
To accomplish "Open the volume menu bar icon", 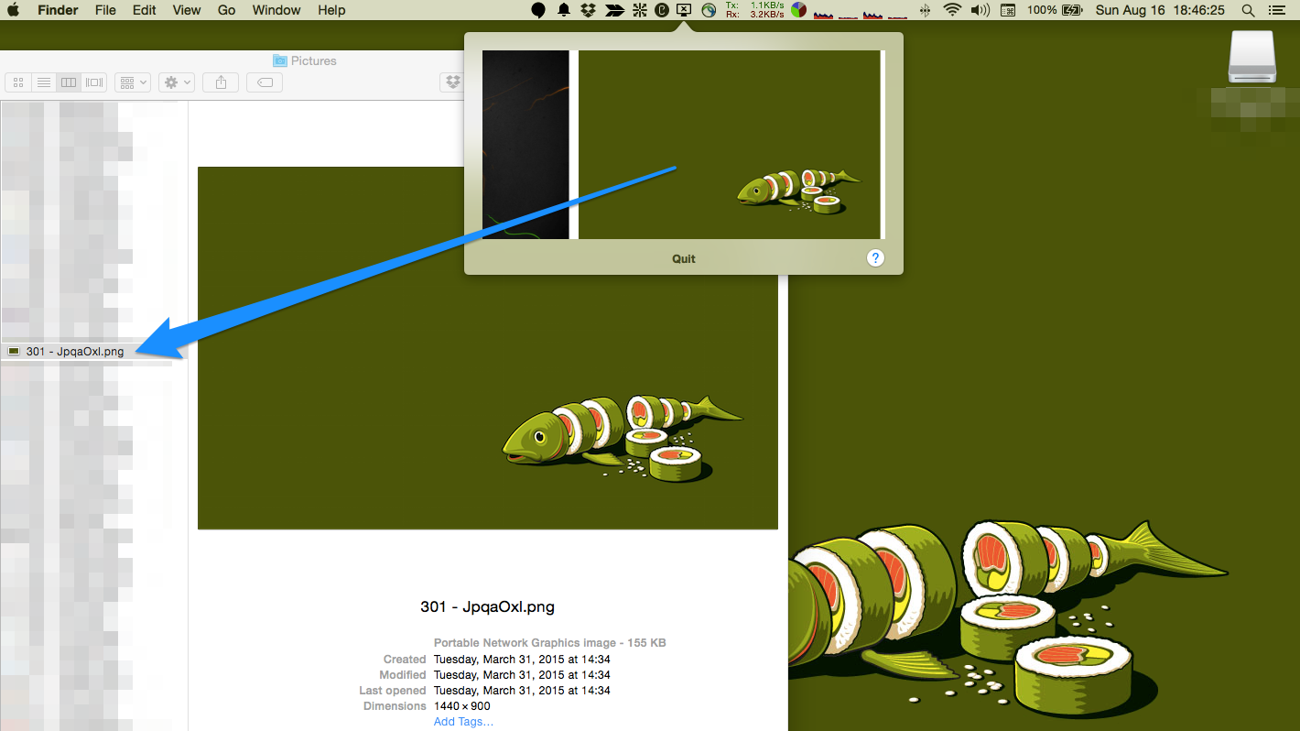I will (x=980, y=10).
